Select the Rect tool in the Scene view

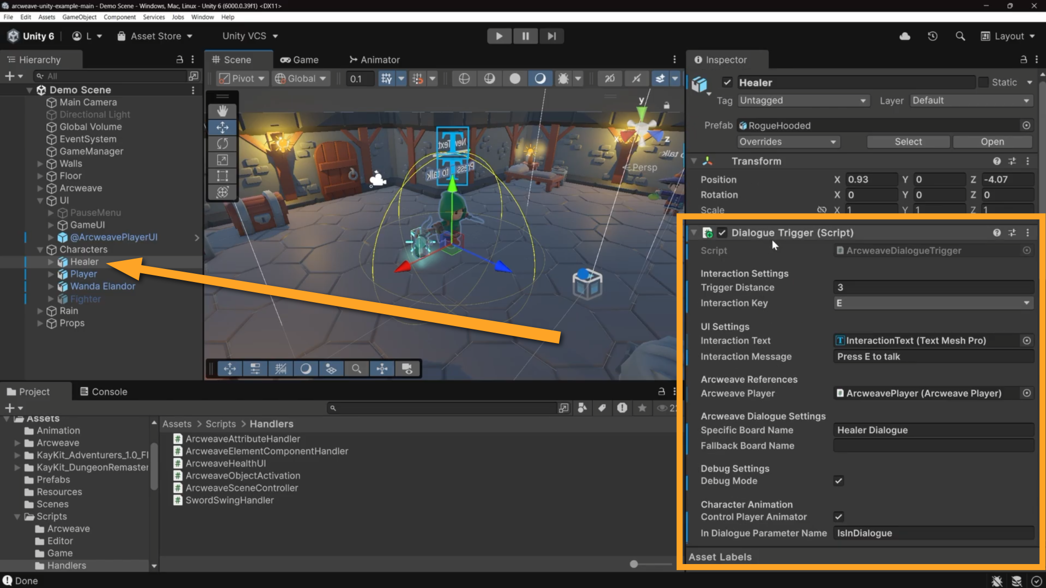point(222,176)
